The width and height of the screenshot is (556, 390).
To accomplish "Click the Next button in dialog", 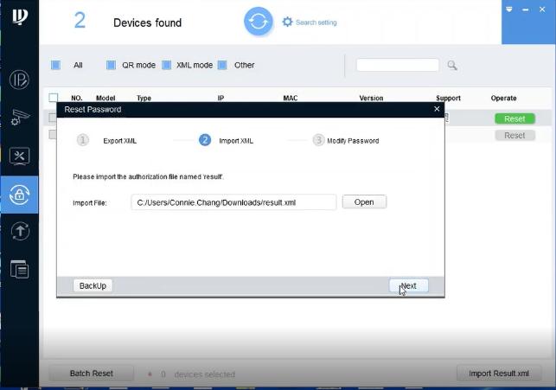I will (408, 285).
